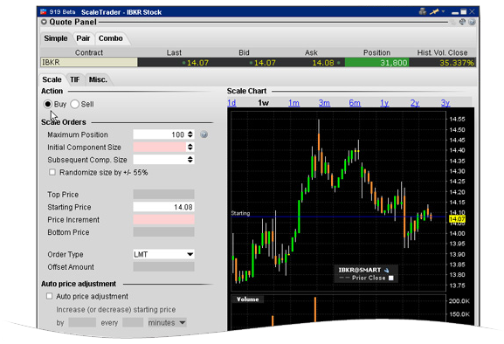Open the minutes time unit dropdown
504x344 pixels.
(x=167, y=322)
